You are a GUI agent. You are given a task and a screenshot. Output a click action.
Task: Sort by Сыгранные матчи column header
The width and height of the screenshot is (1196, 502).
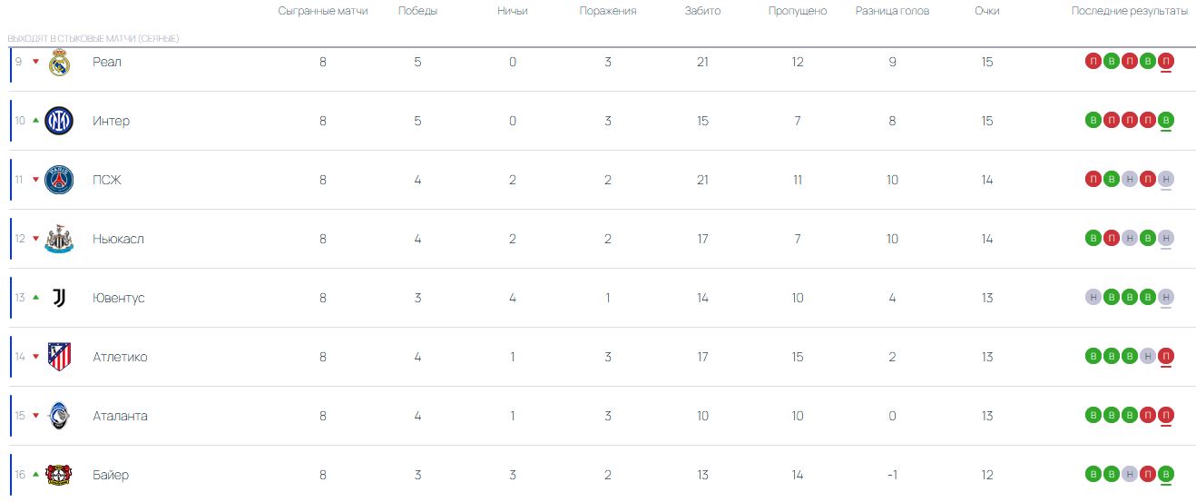[x=323, y=11]
